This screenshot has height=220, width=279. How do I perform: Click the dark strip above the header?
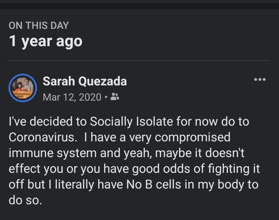pyautogui.click(x=139, y=6)
